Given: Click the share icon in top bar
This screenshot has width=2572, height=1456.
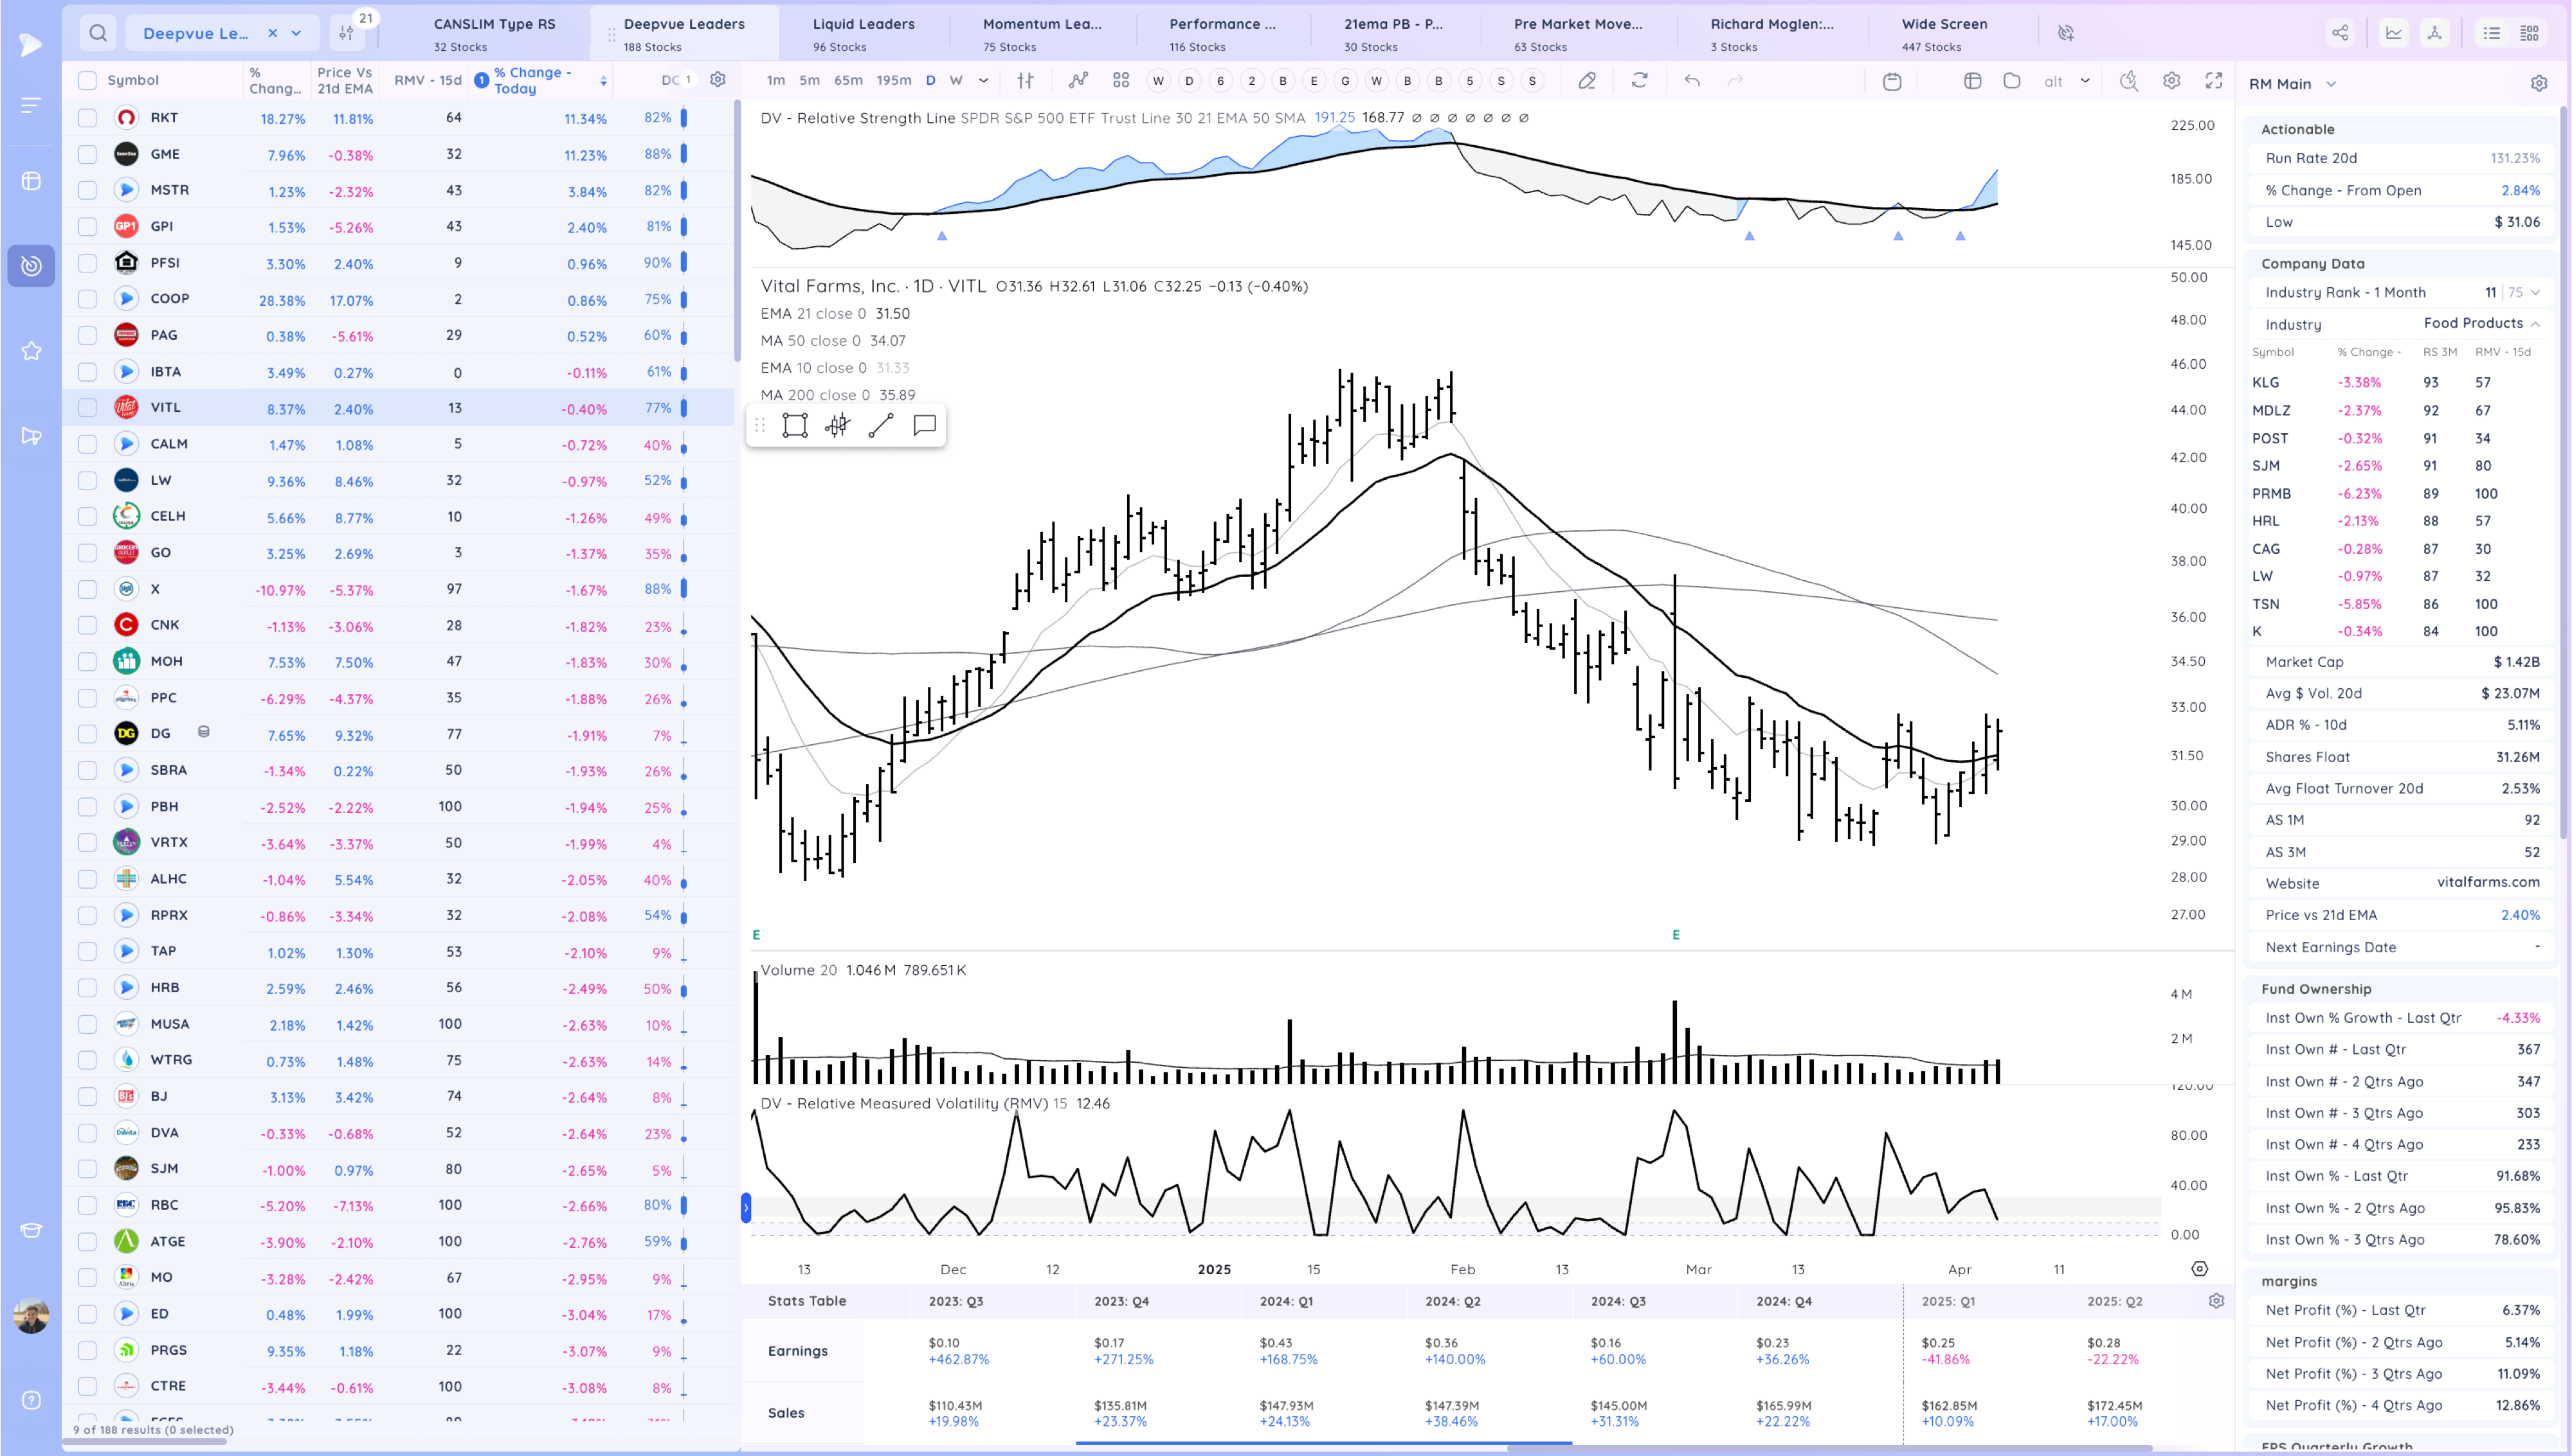Looking at the screenshot, I should (x=2340, y=33).
